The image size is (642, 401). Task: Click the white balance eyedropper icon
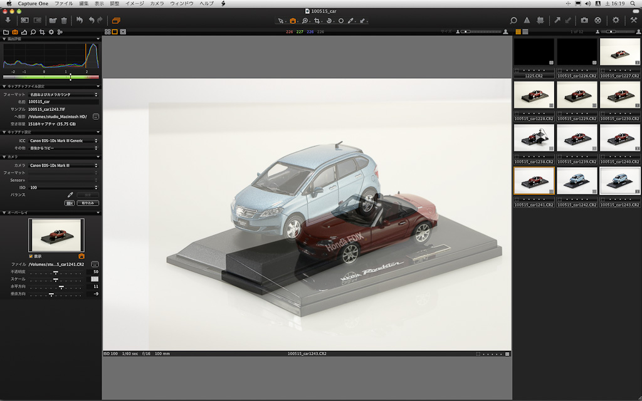70,195
